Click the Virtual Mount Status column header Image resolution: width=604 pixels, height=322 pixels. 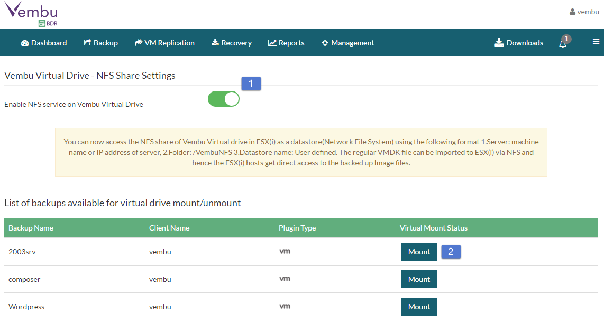(x=433, y=228)
